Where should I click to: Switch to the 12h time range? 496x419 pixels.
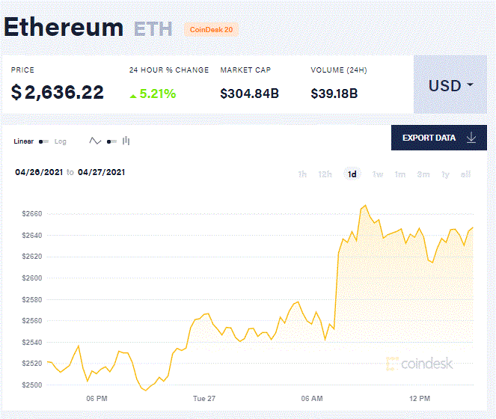click(325, 174)
